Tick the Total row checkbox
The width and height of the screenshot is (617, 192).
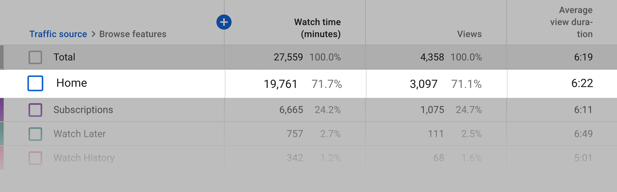click(35, 57)
